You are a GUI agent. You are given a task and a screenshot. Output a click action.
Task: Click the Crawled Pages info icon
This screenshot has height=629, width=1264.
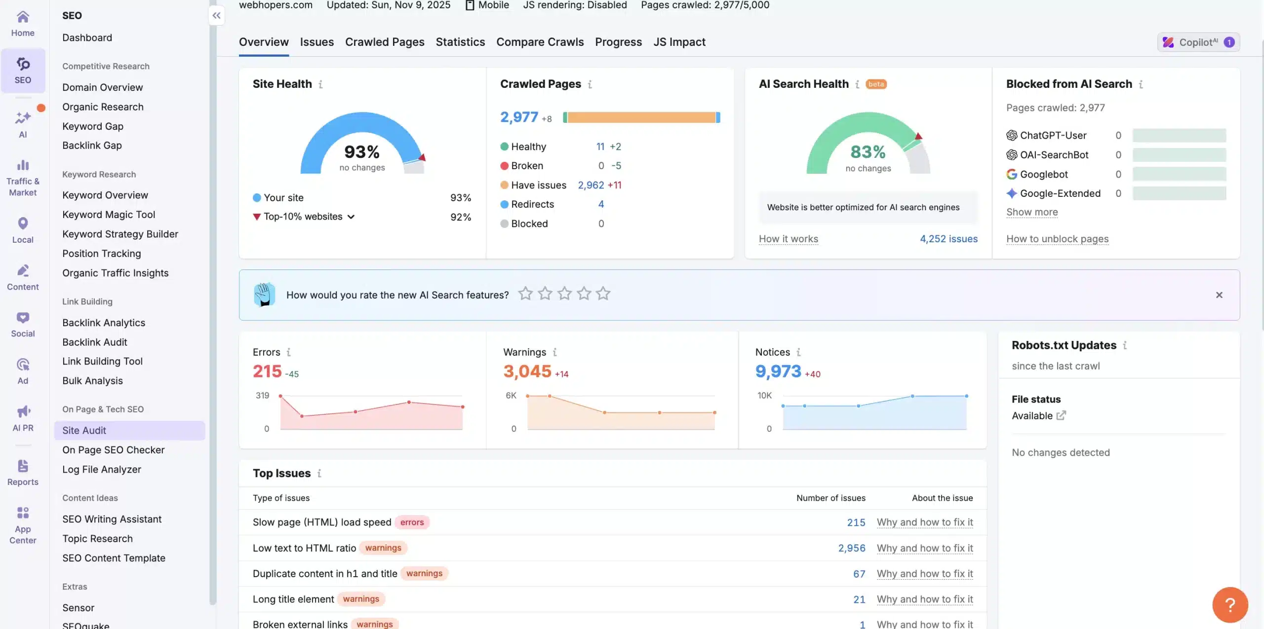[590, 84]
